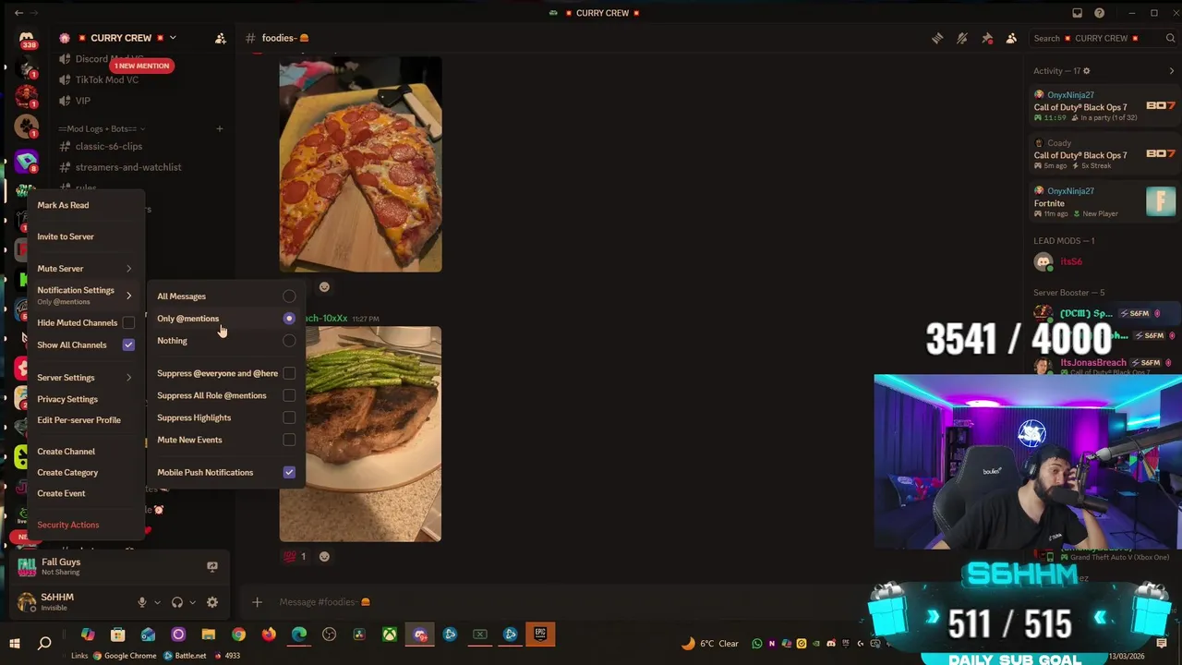Open Discord direct messages home icon
Viewport: 1182px width, 665px height.
[26, 40]
